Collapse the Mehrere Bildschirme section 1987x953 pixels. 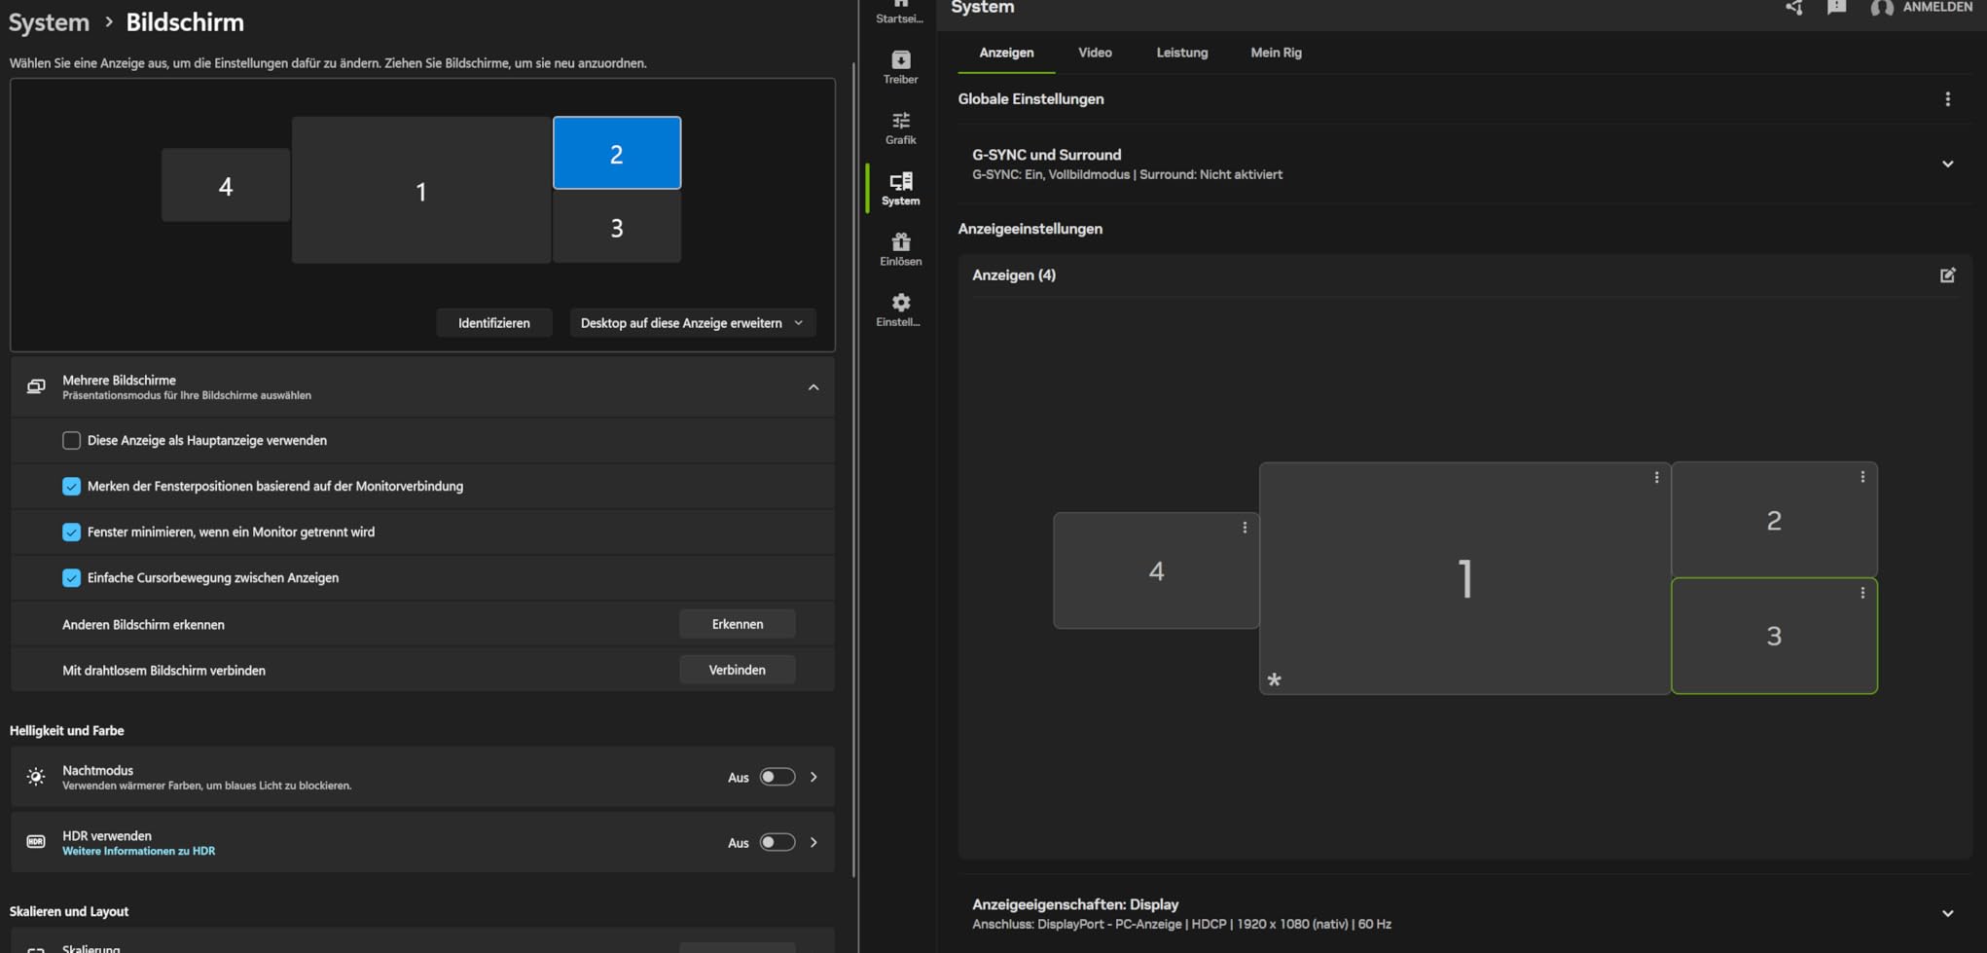tap(813, 387)
